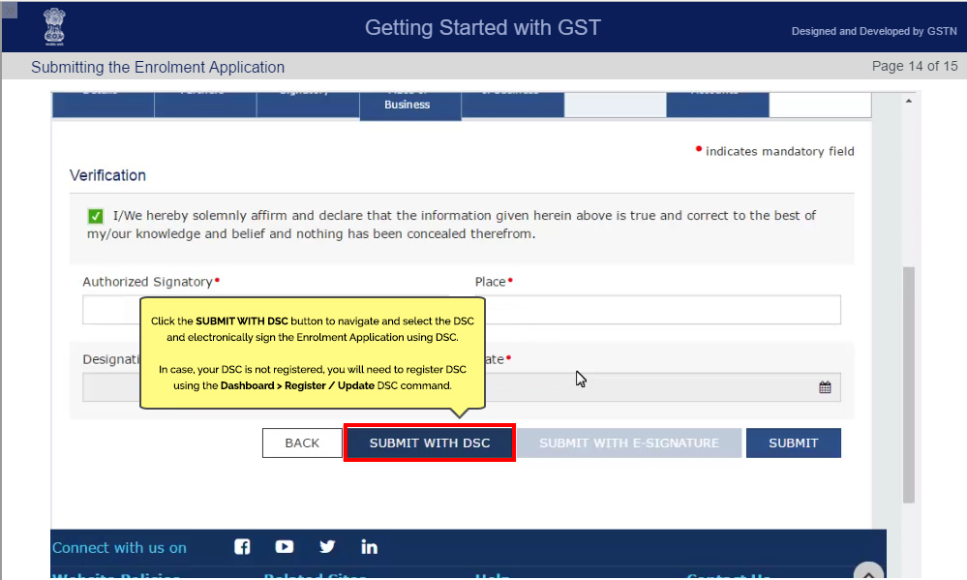Click the page scrollbar up arrow
The height and width of the screenshot is (580, 967).
pos(908,101)
